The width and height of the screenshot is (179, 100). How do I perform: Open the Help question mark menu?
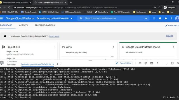(160, 18)
